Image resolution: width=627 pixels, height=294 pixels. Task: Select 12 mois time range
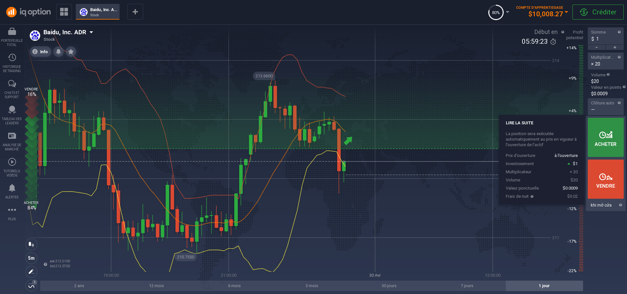[157, 286]
